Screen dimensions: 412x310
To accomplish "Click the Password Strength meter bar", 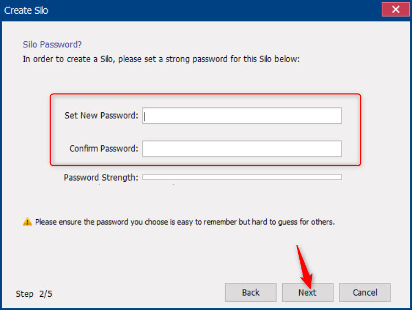I will click(x=242, y=177).
